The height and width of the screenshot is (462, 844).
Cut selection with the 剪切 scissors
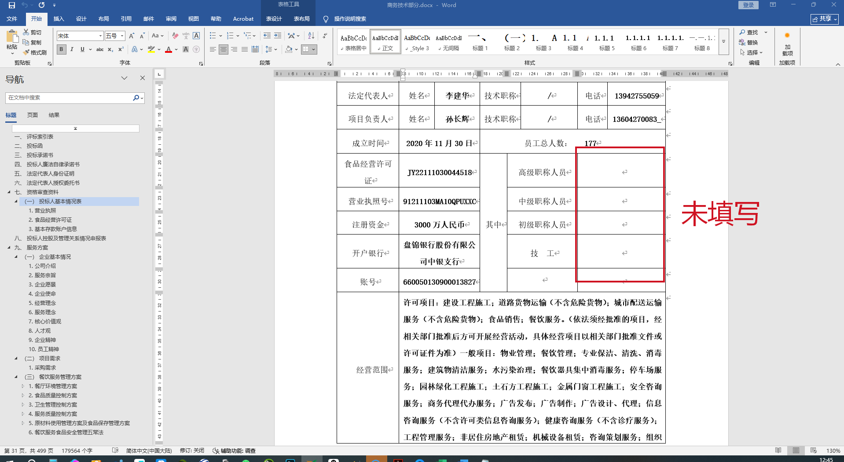32,33
